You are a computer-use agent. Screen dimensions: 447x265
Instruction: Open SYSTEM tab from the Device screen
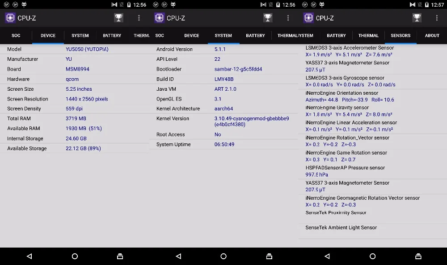(80, 36)
